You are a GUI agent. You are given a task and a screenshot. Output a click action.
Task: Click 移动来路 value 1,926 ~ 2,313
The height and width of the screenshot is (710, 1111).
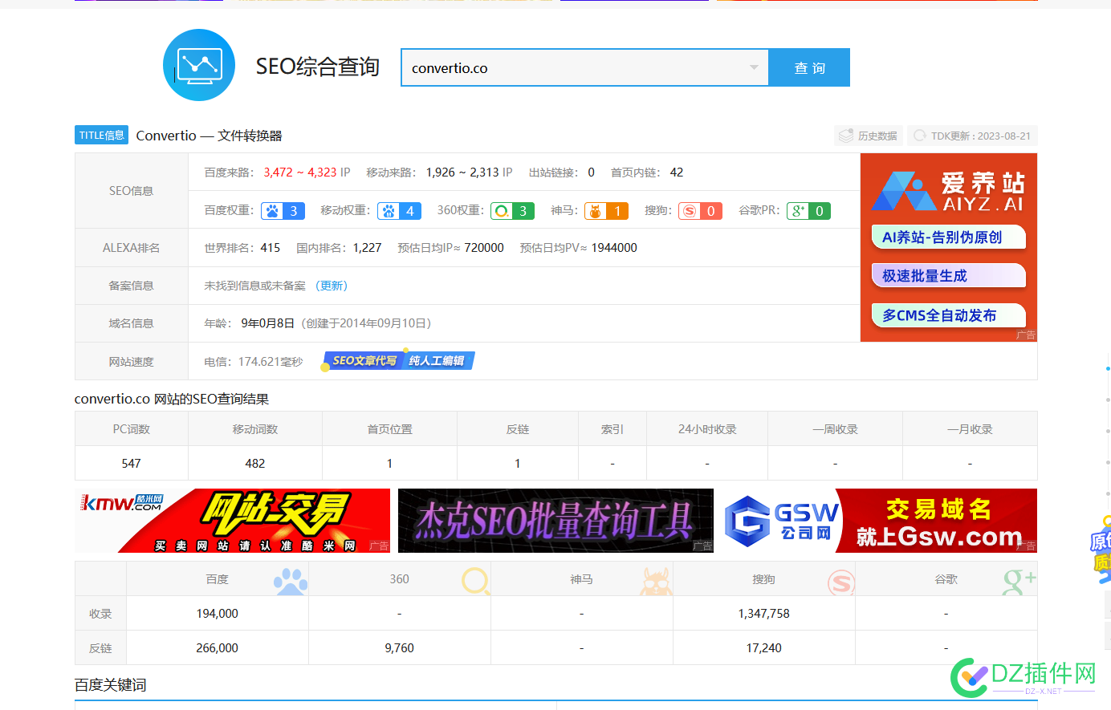tap(462, 172)
